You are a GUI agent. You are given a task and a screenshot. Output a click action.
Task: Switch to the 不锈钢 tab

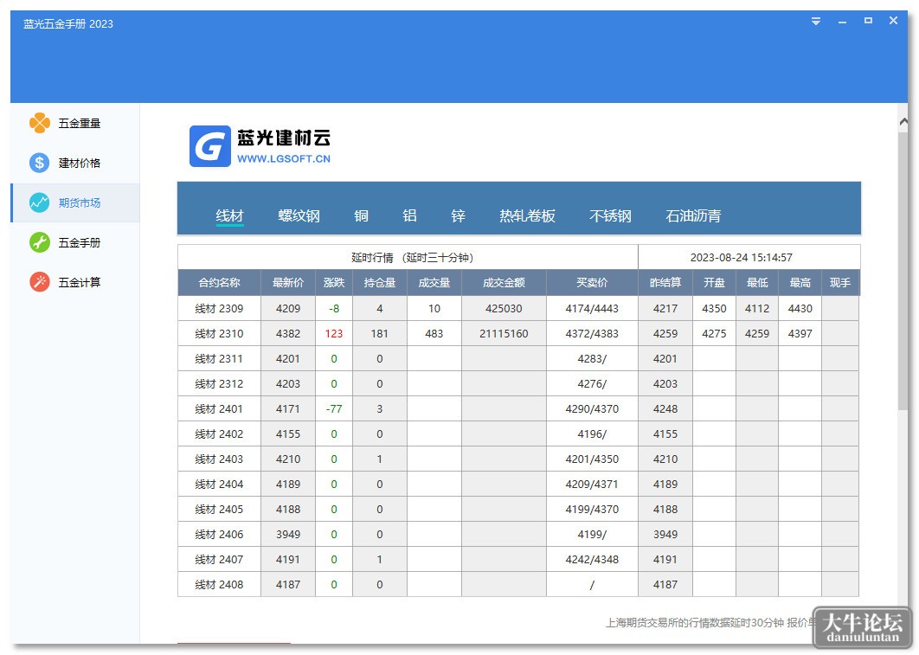point(610,215)
